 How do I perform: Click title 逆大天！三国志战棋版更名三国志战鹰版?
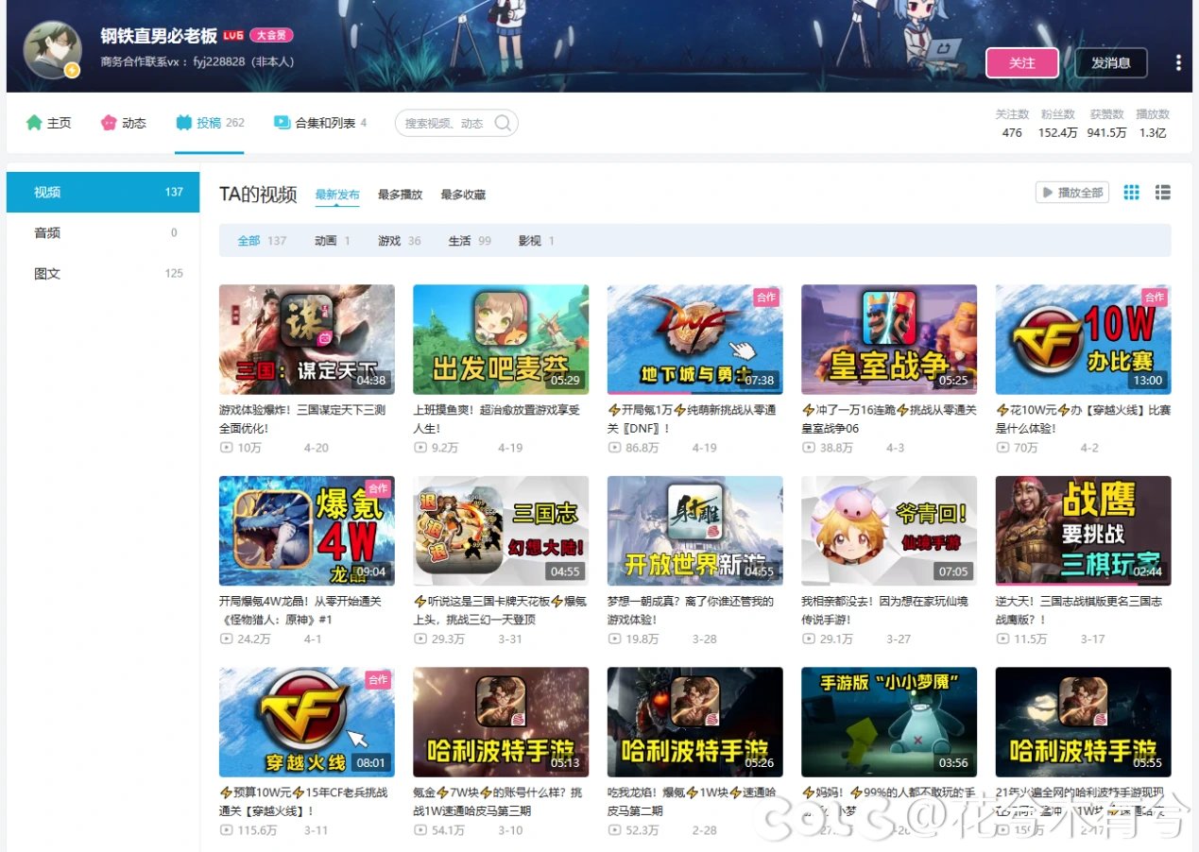click(1079, 610)
